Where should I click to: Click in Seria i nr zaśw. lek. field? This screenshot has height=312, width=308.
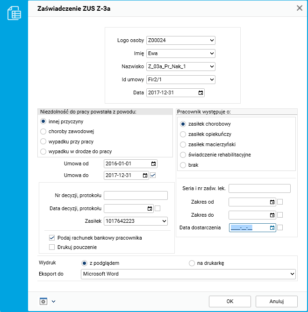pyautogui.click(x=259, y=188)
